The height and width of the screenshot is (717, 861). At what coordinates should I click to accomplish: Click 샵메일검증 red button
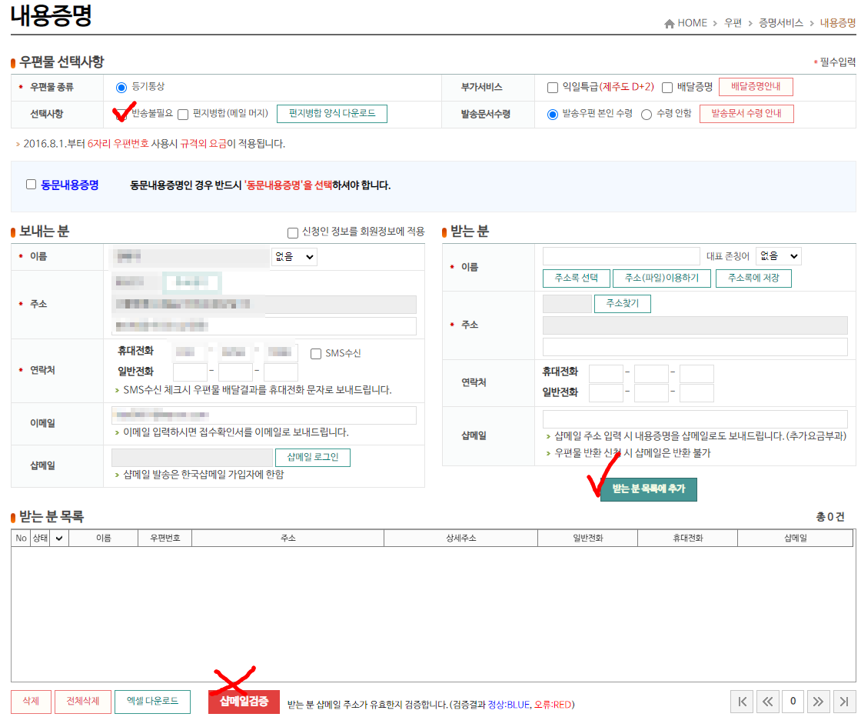(x=244, y=702)
